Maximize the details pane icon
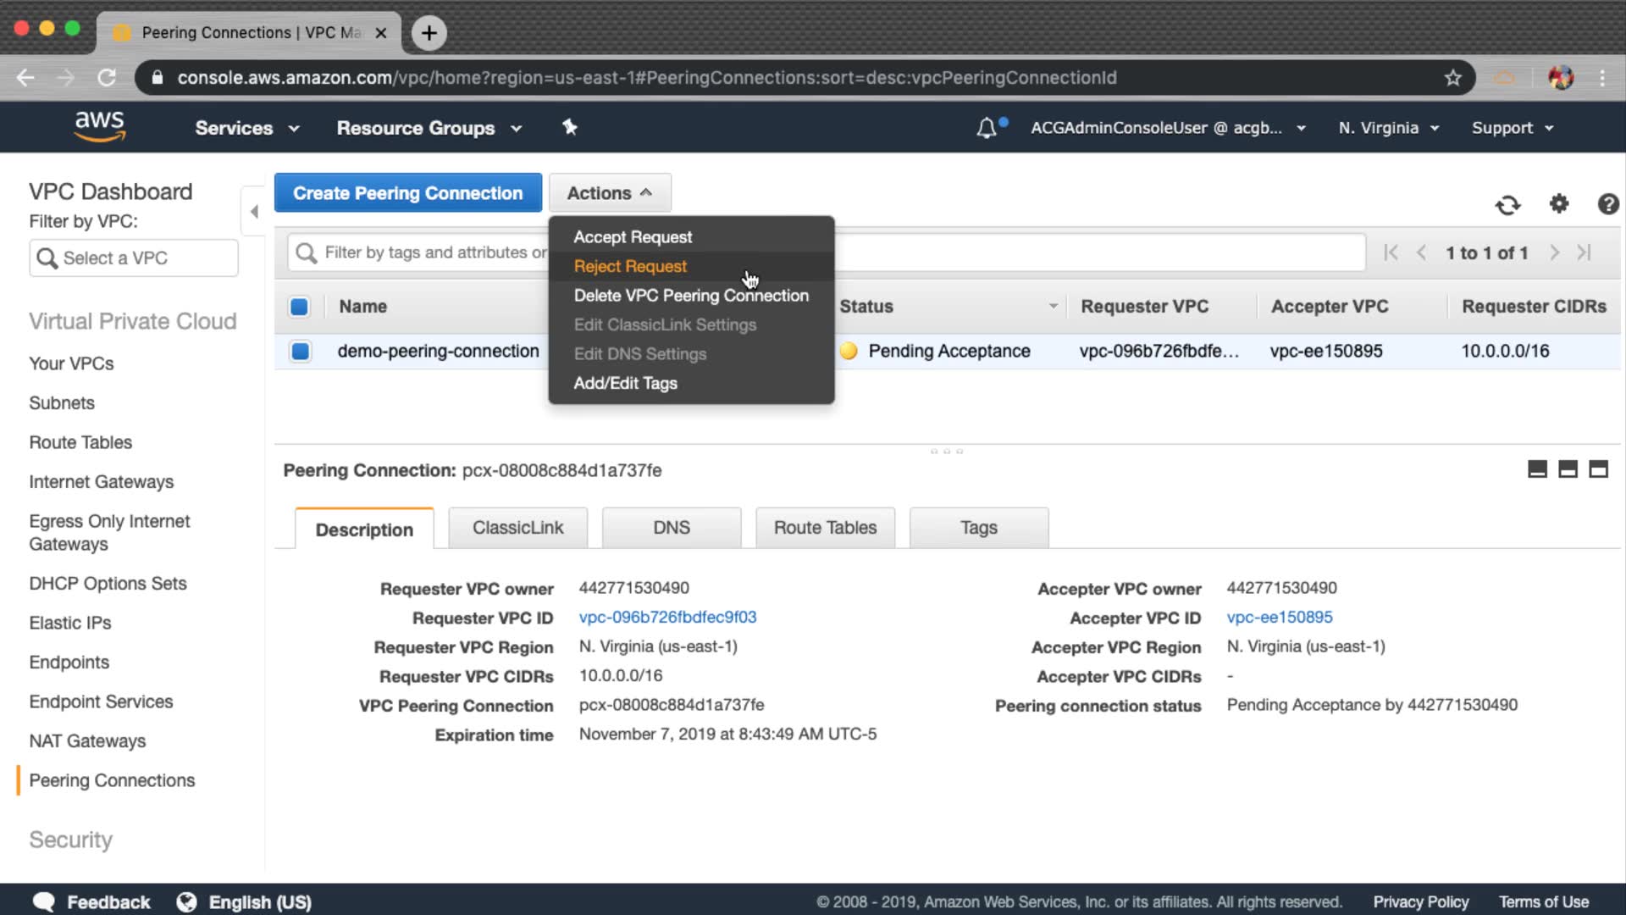The image size is (1626, 915). click(1598, 469)
